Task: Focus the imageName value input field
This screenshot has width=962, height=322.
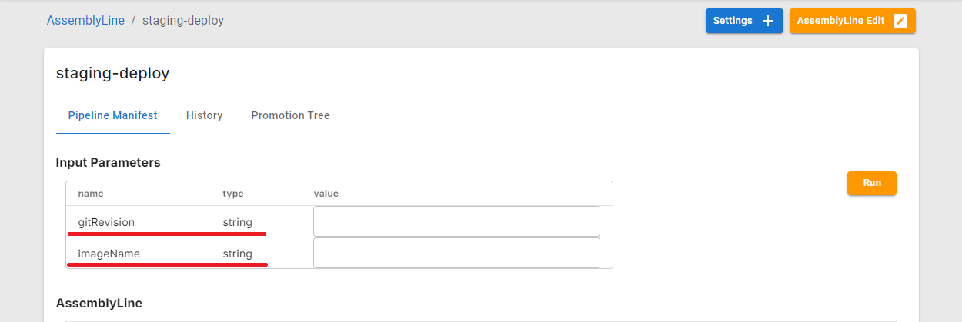Action: [x=456, y=253]
